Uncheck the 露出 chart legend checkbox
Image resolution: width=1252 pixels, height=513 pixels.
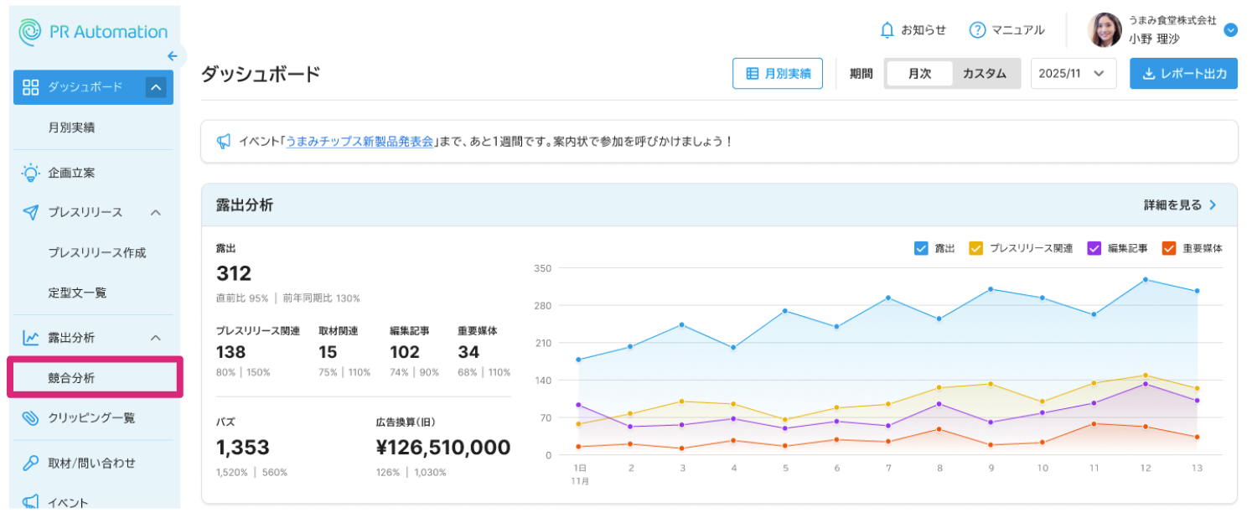[x=921, y=248]
